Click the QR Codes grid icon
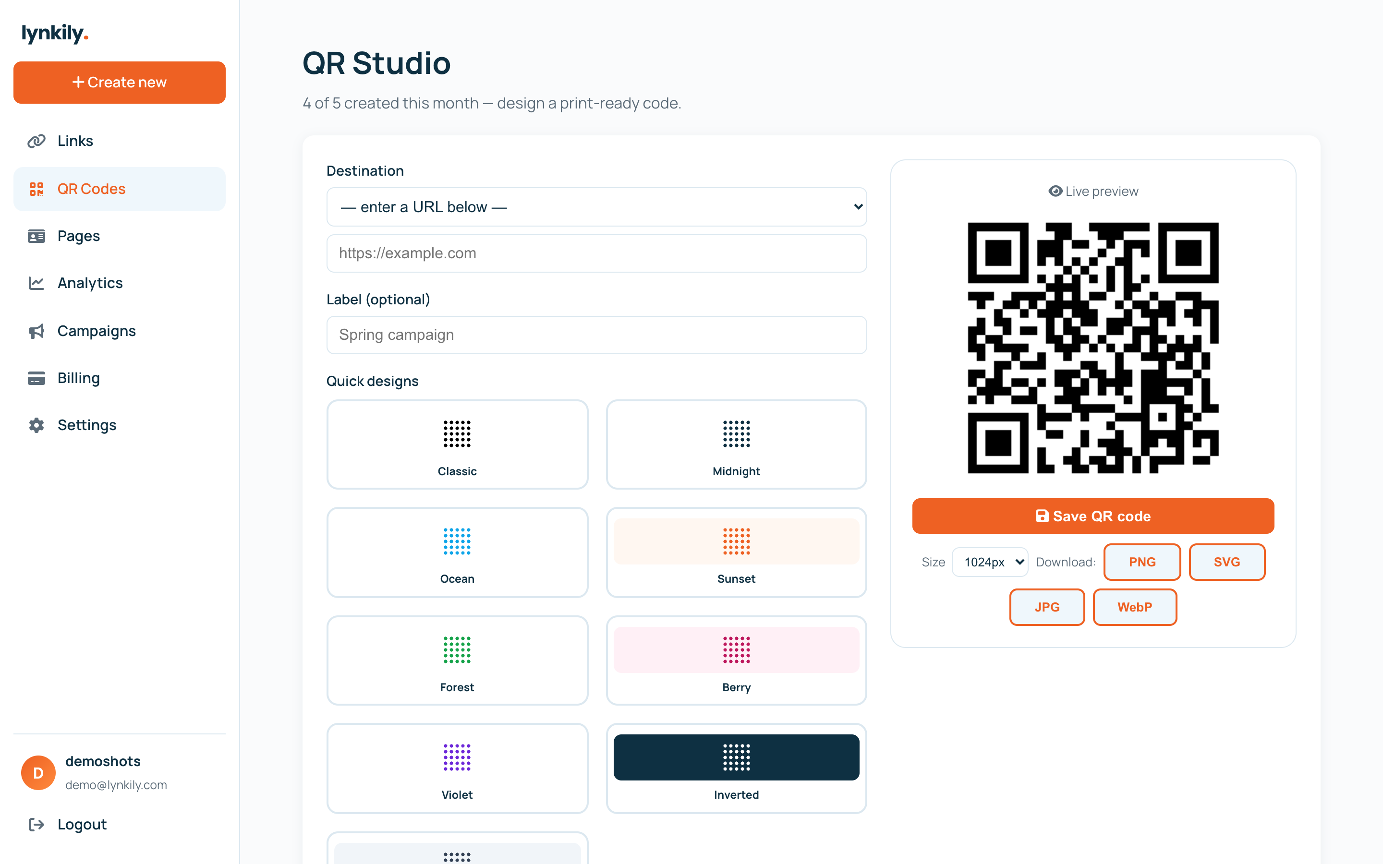 point(36,189)
